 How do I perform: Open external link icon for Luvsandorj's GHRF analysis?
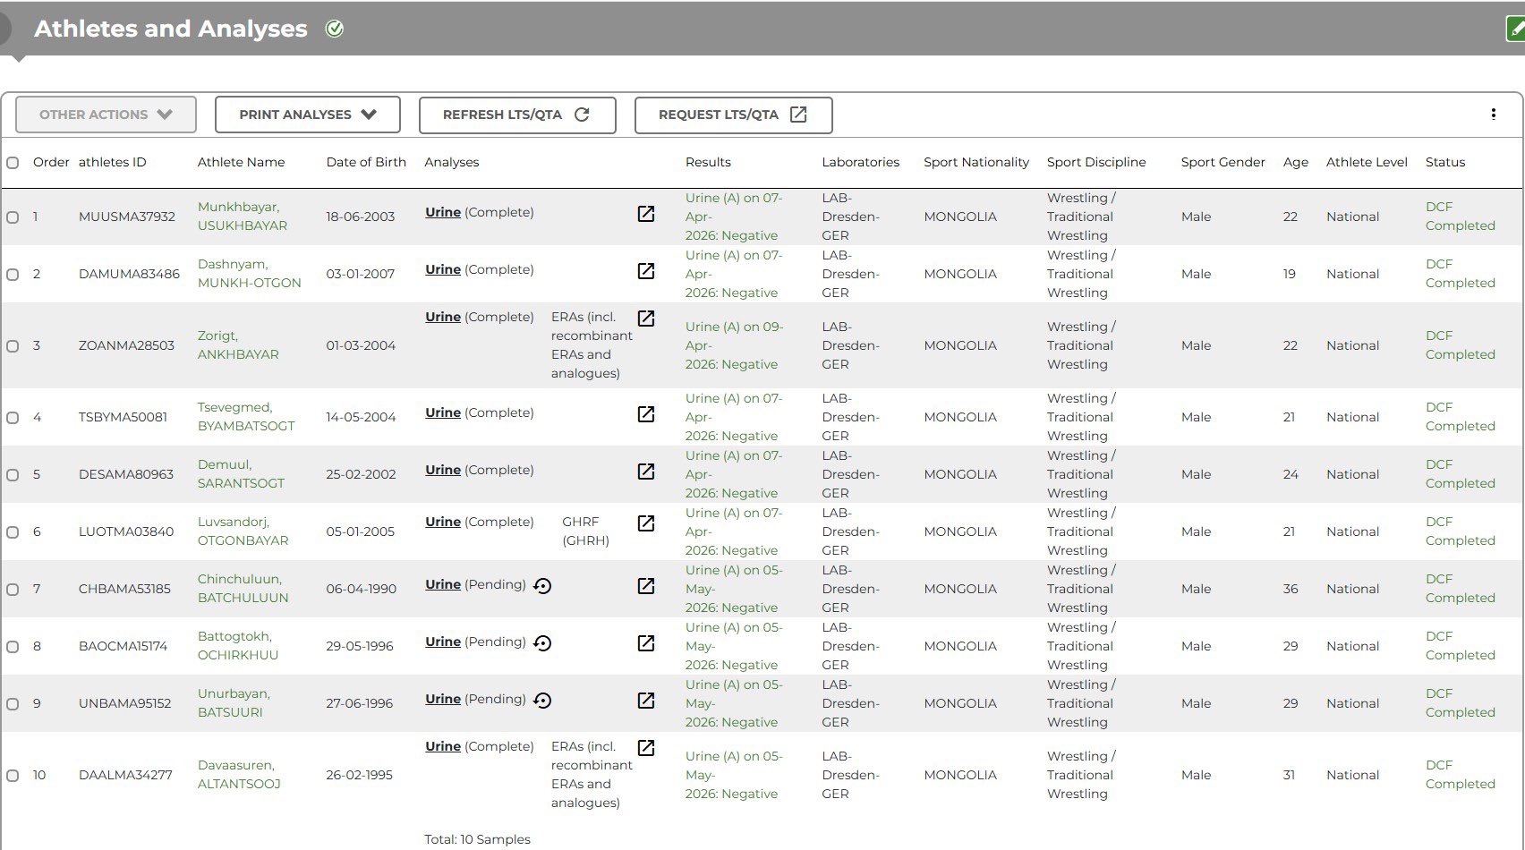click(x=646, y=523)
